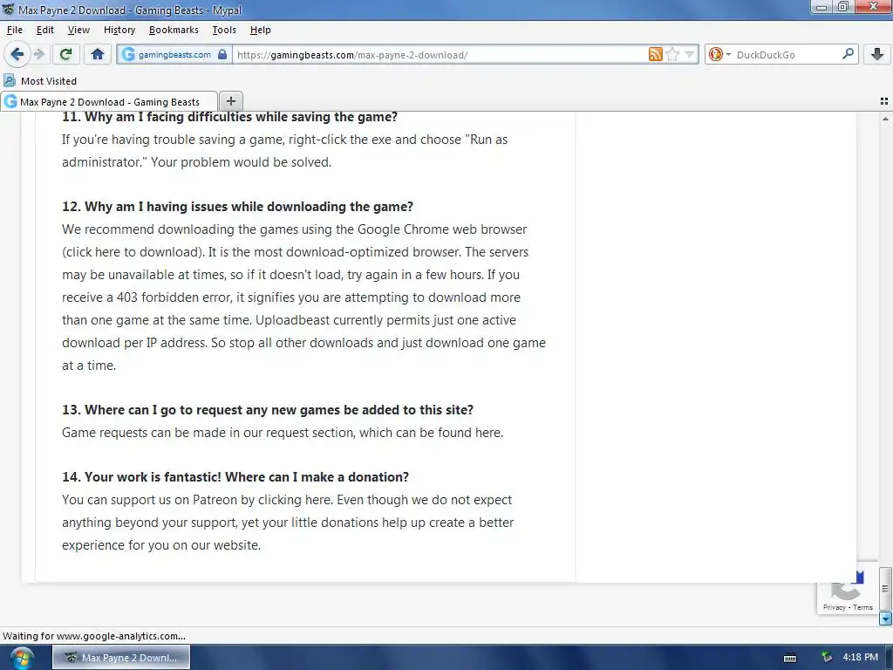This screenshot has height=670, width=893.
Task: Click the reCAPTCHA Terms link
Action: (862, 607)
